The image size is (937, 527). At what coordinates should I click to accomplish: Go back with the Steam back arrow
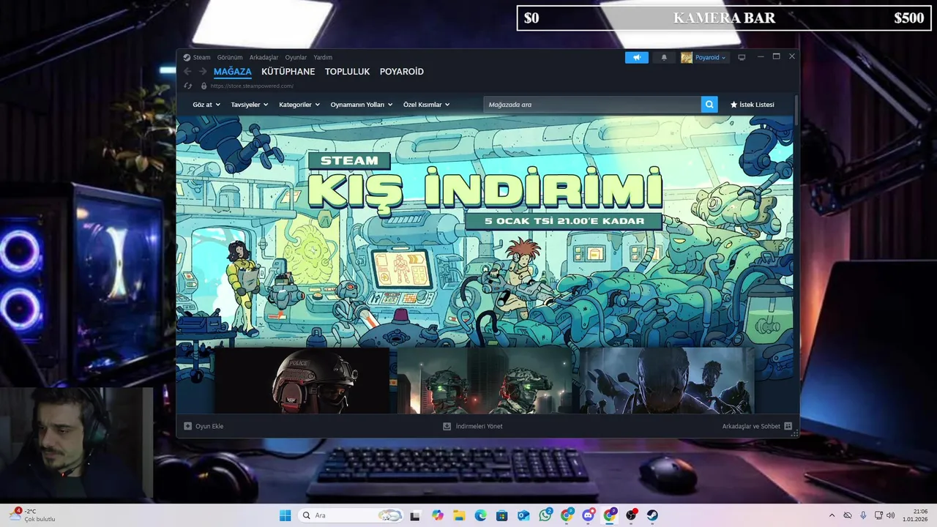tap(187, 72)
